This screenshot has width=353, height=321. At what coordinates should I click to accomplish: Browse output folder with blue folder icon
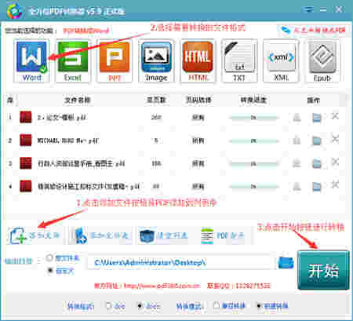pos(286,263)
